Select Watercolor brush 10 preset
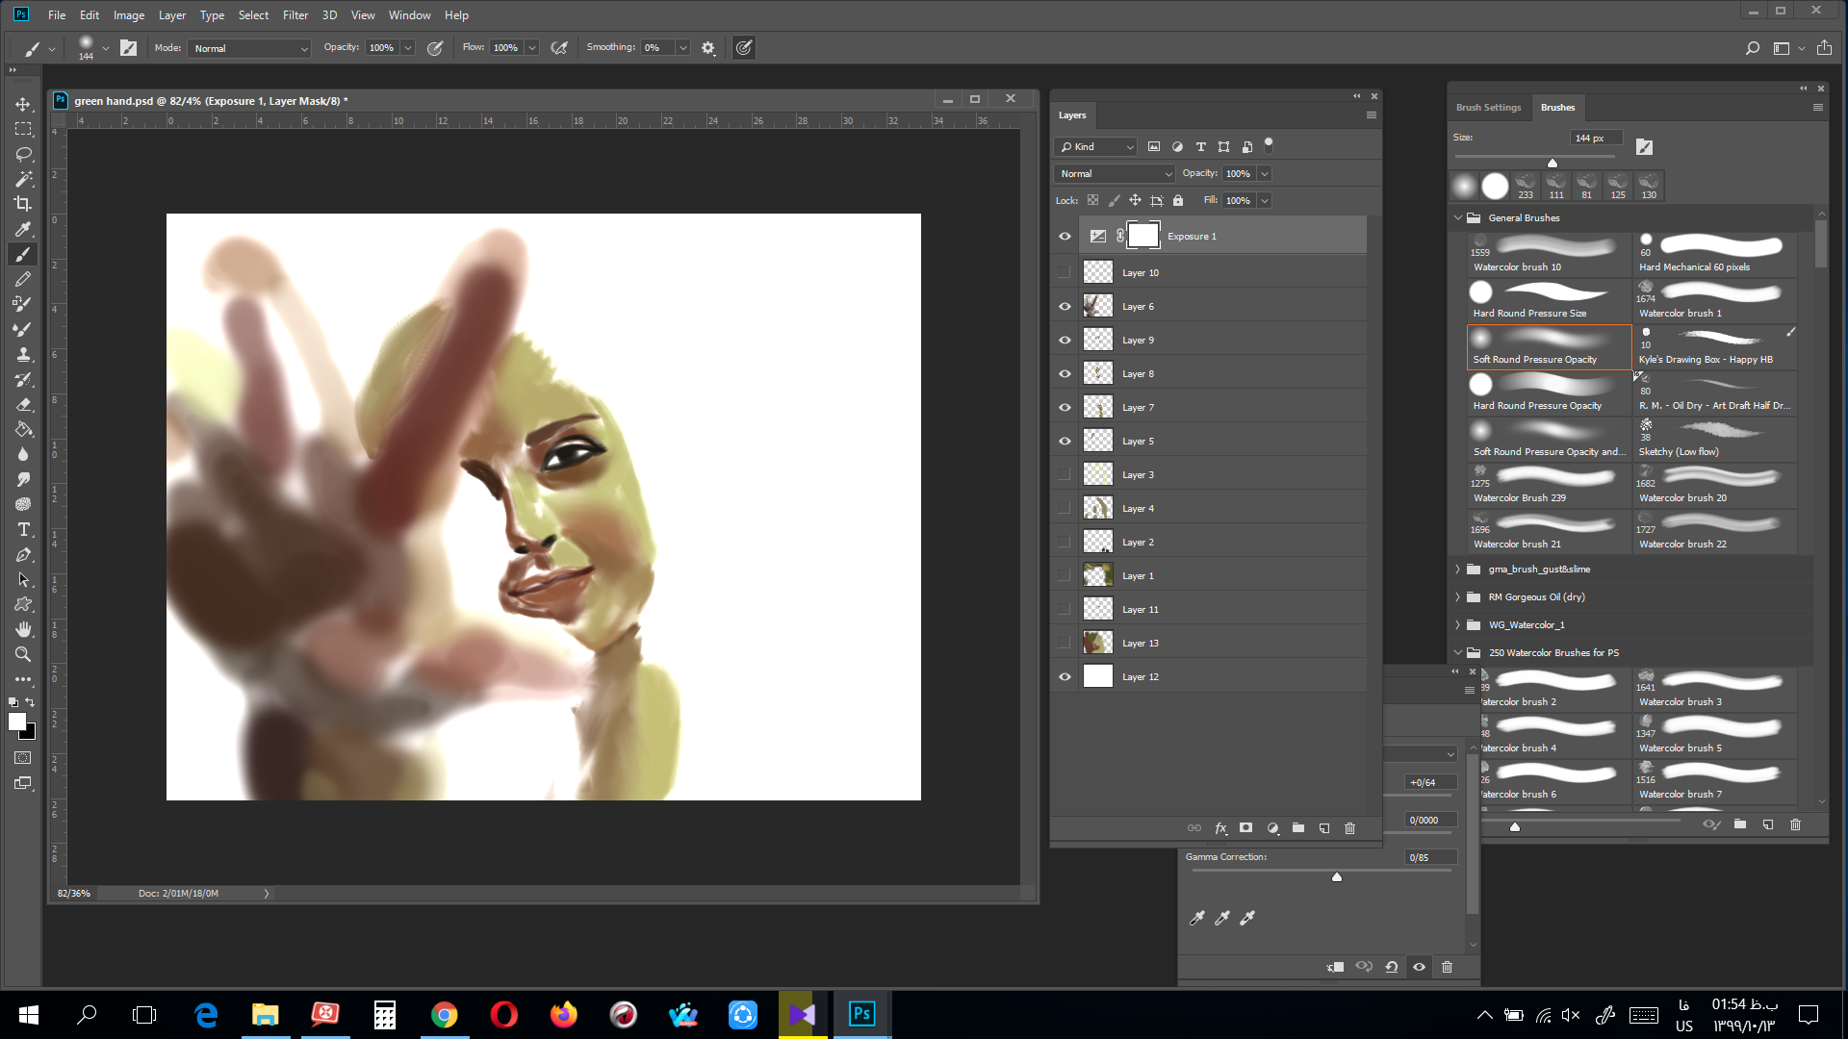 point(1549,255)
